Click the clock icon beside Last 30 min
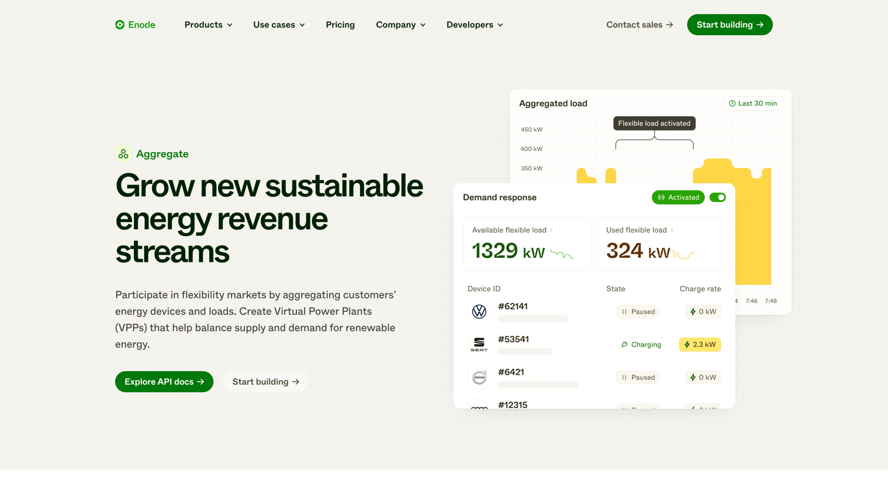Image resolution: width=888 pixels, height=478 pixels. (x=732, y=103)
